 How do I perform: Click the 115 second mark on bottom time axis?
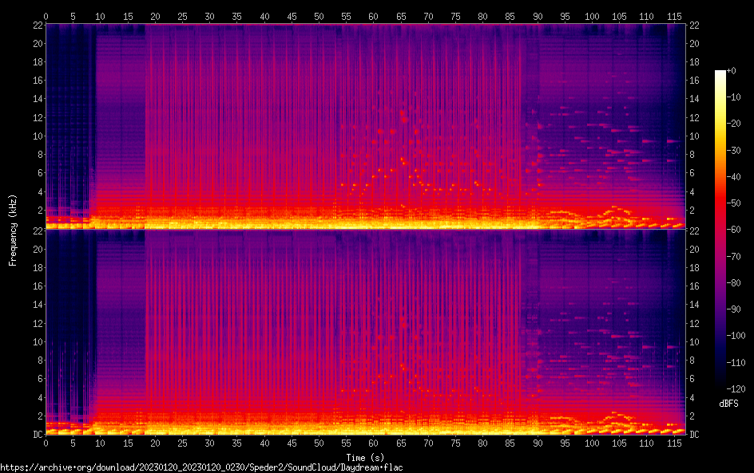point(674,442)
